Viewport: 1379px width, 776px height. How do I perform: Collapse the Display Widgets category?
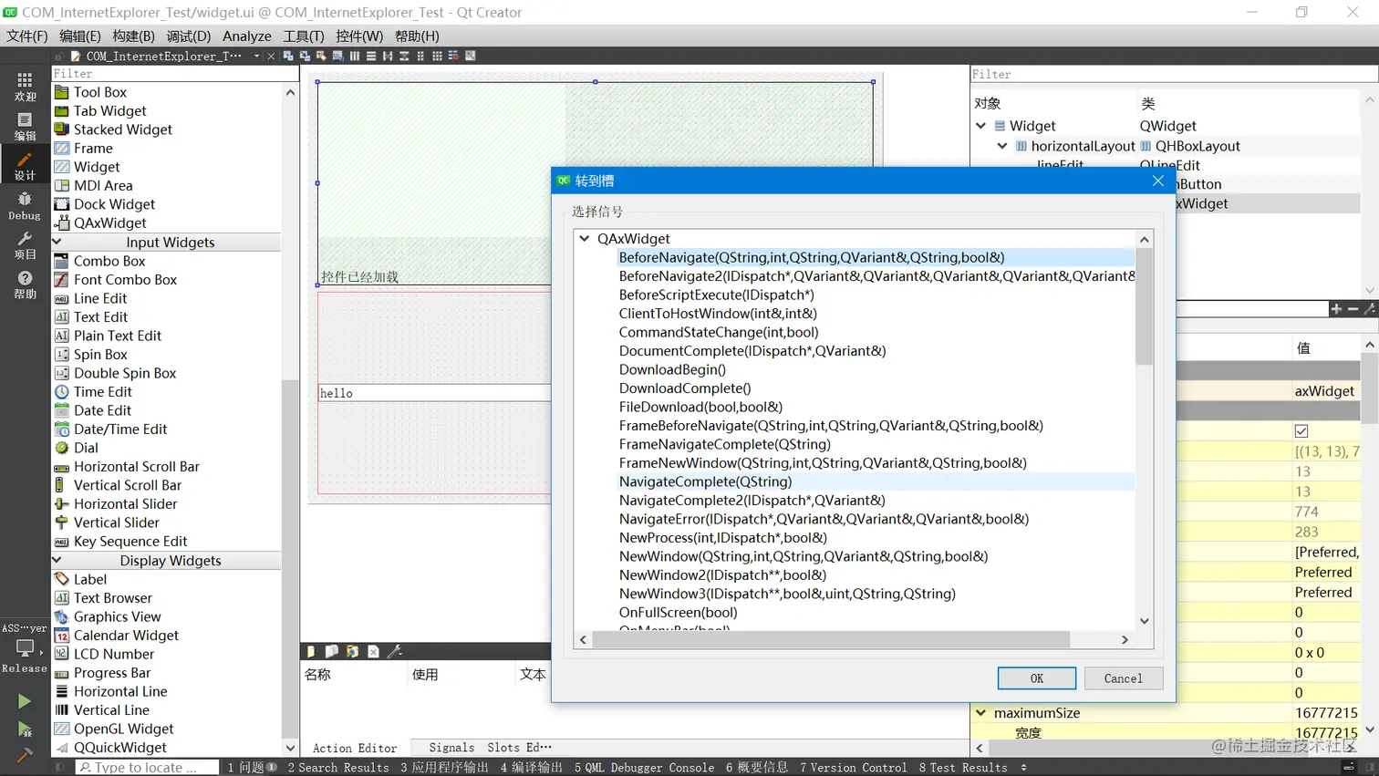(x=57, y=560)
